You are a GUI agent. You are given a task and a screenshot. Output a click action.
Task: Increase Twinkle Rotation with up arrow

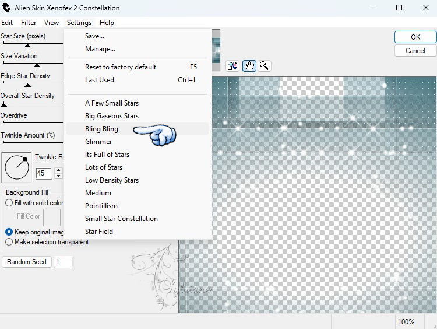pyautogui.click(x=58, y=170)
